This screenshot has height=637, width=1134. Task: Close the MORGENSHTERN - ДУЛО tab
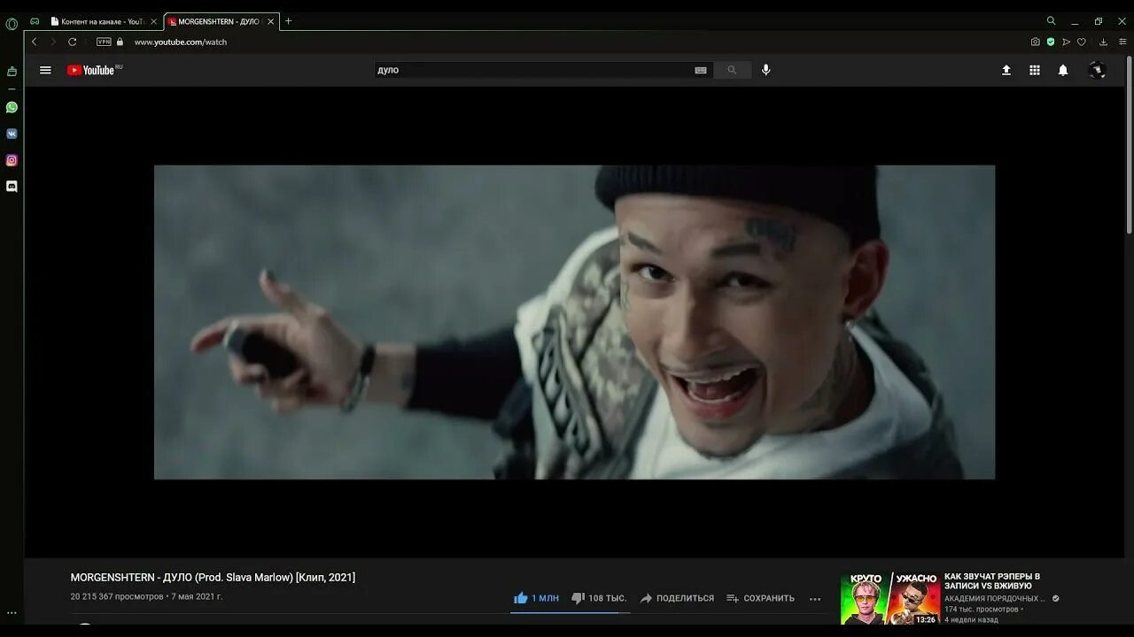tap(270, 21)
